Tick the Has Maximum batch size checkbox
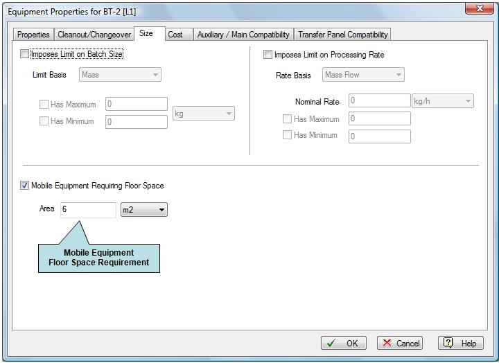The height and width of the screenshot is (363, 499). (x=44, y=105)
